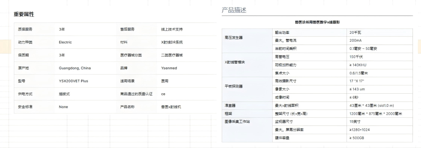Click the YSX200VET Plus model value
The height and width of the screenshot is (148, 421).
pos(73,81)
